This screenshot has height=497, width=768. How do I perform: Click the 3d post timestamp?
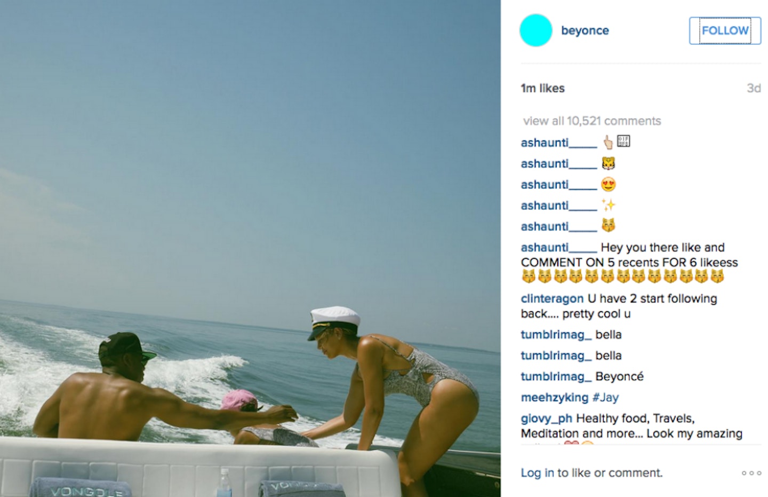pyautogui.click(x=754, y=89)
